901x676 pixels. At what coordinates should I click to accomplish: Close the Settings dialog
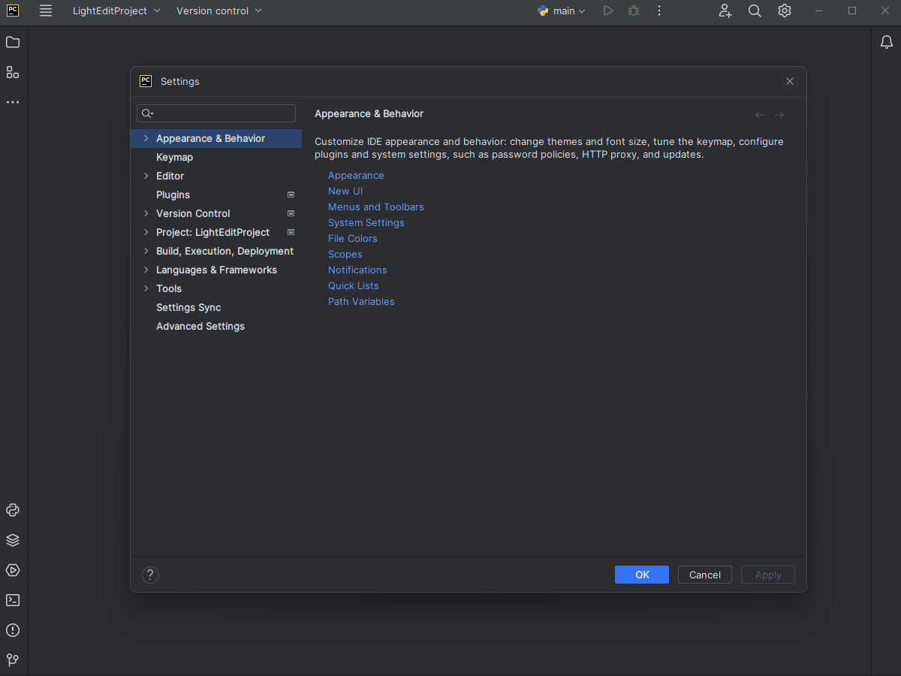coord(790,81)
